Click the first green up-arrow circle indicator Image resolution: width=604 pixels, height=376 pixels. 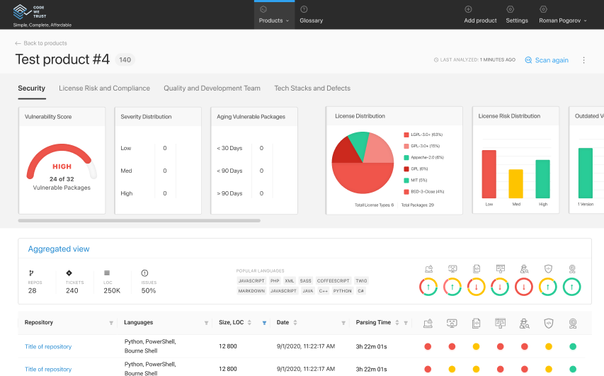coord(428,287)
